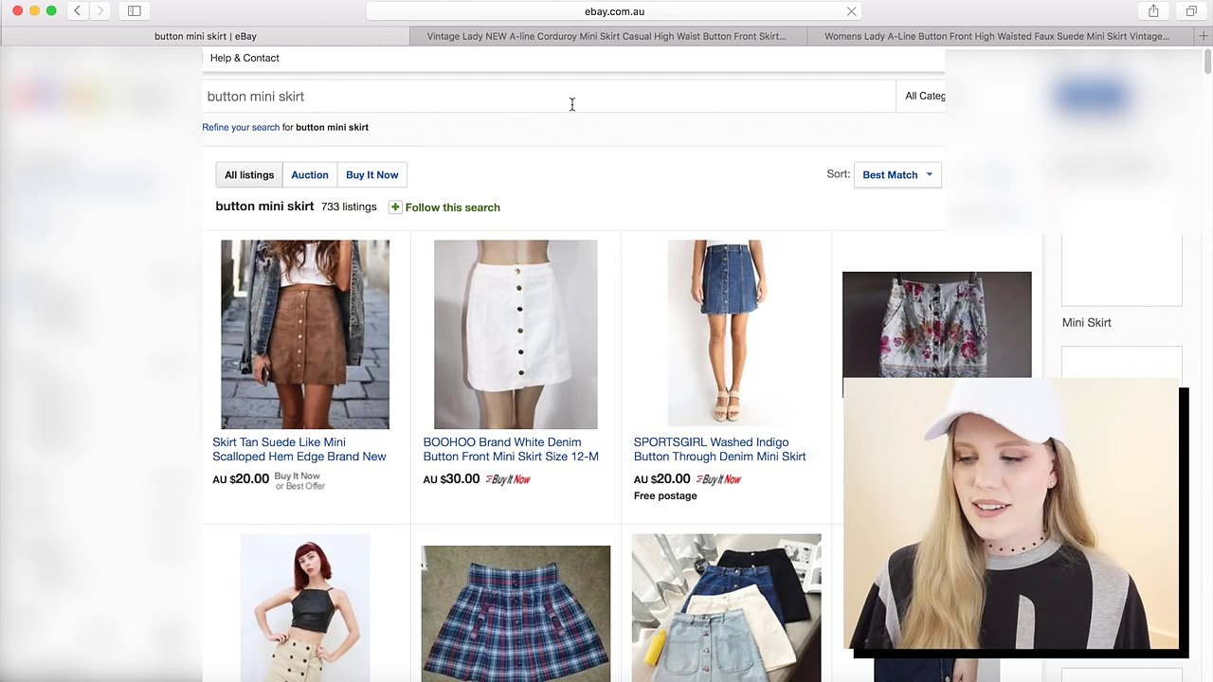Open Skirt Tan Suede Like Mini listing title
This screenshot has height=682, width=1213.
[299, 449]
